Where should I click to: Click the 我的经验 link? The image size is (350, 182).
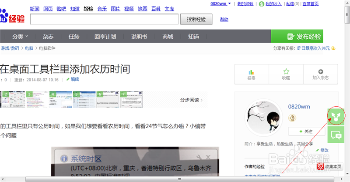(x=245, y=3)
